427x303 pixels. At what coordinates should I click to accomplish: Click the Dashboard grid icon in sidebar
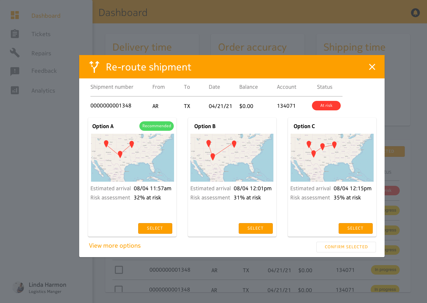[15, 15]
